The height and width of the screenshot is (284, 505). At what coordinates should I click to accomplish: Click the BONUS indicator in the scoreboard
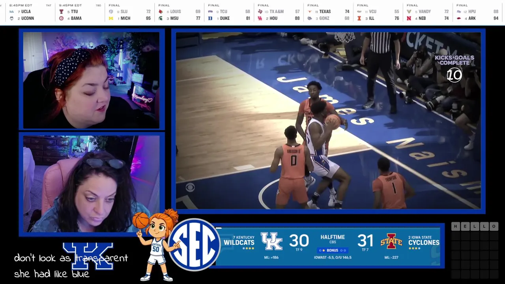[332, 250]
